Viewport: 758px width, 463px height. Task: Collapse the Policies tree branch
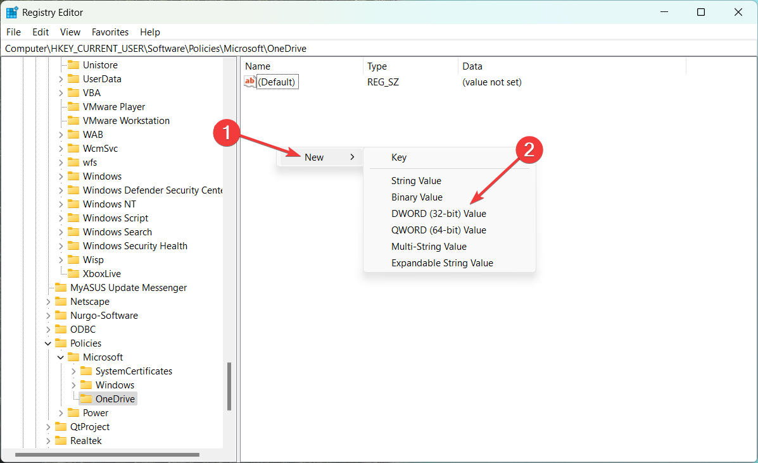pyautogui.click(x=49, y=343)
